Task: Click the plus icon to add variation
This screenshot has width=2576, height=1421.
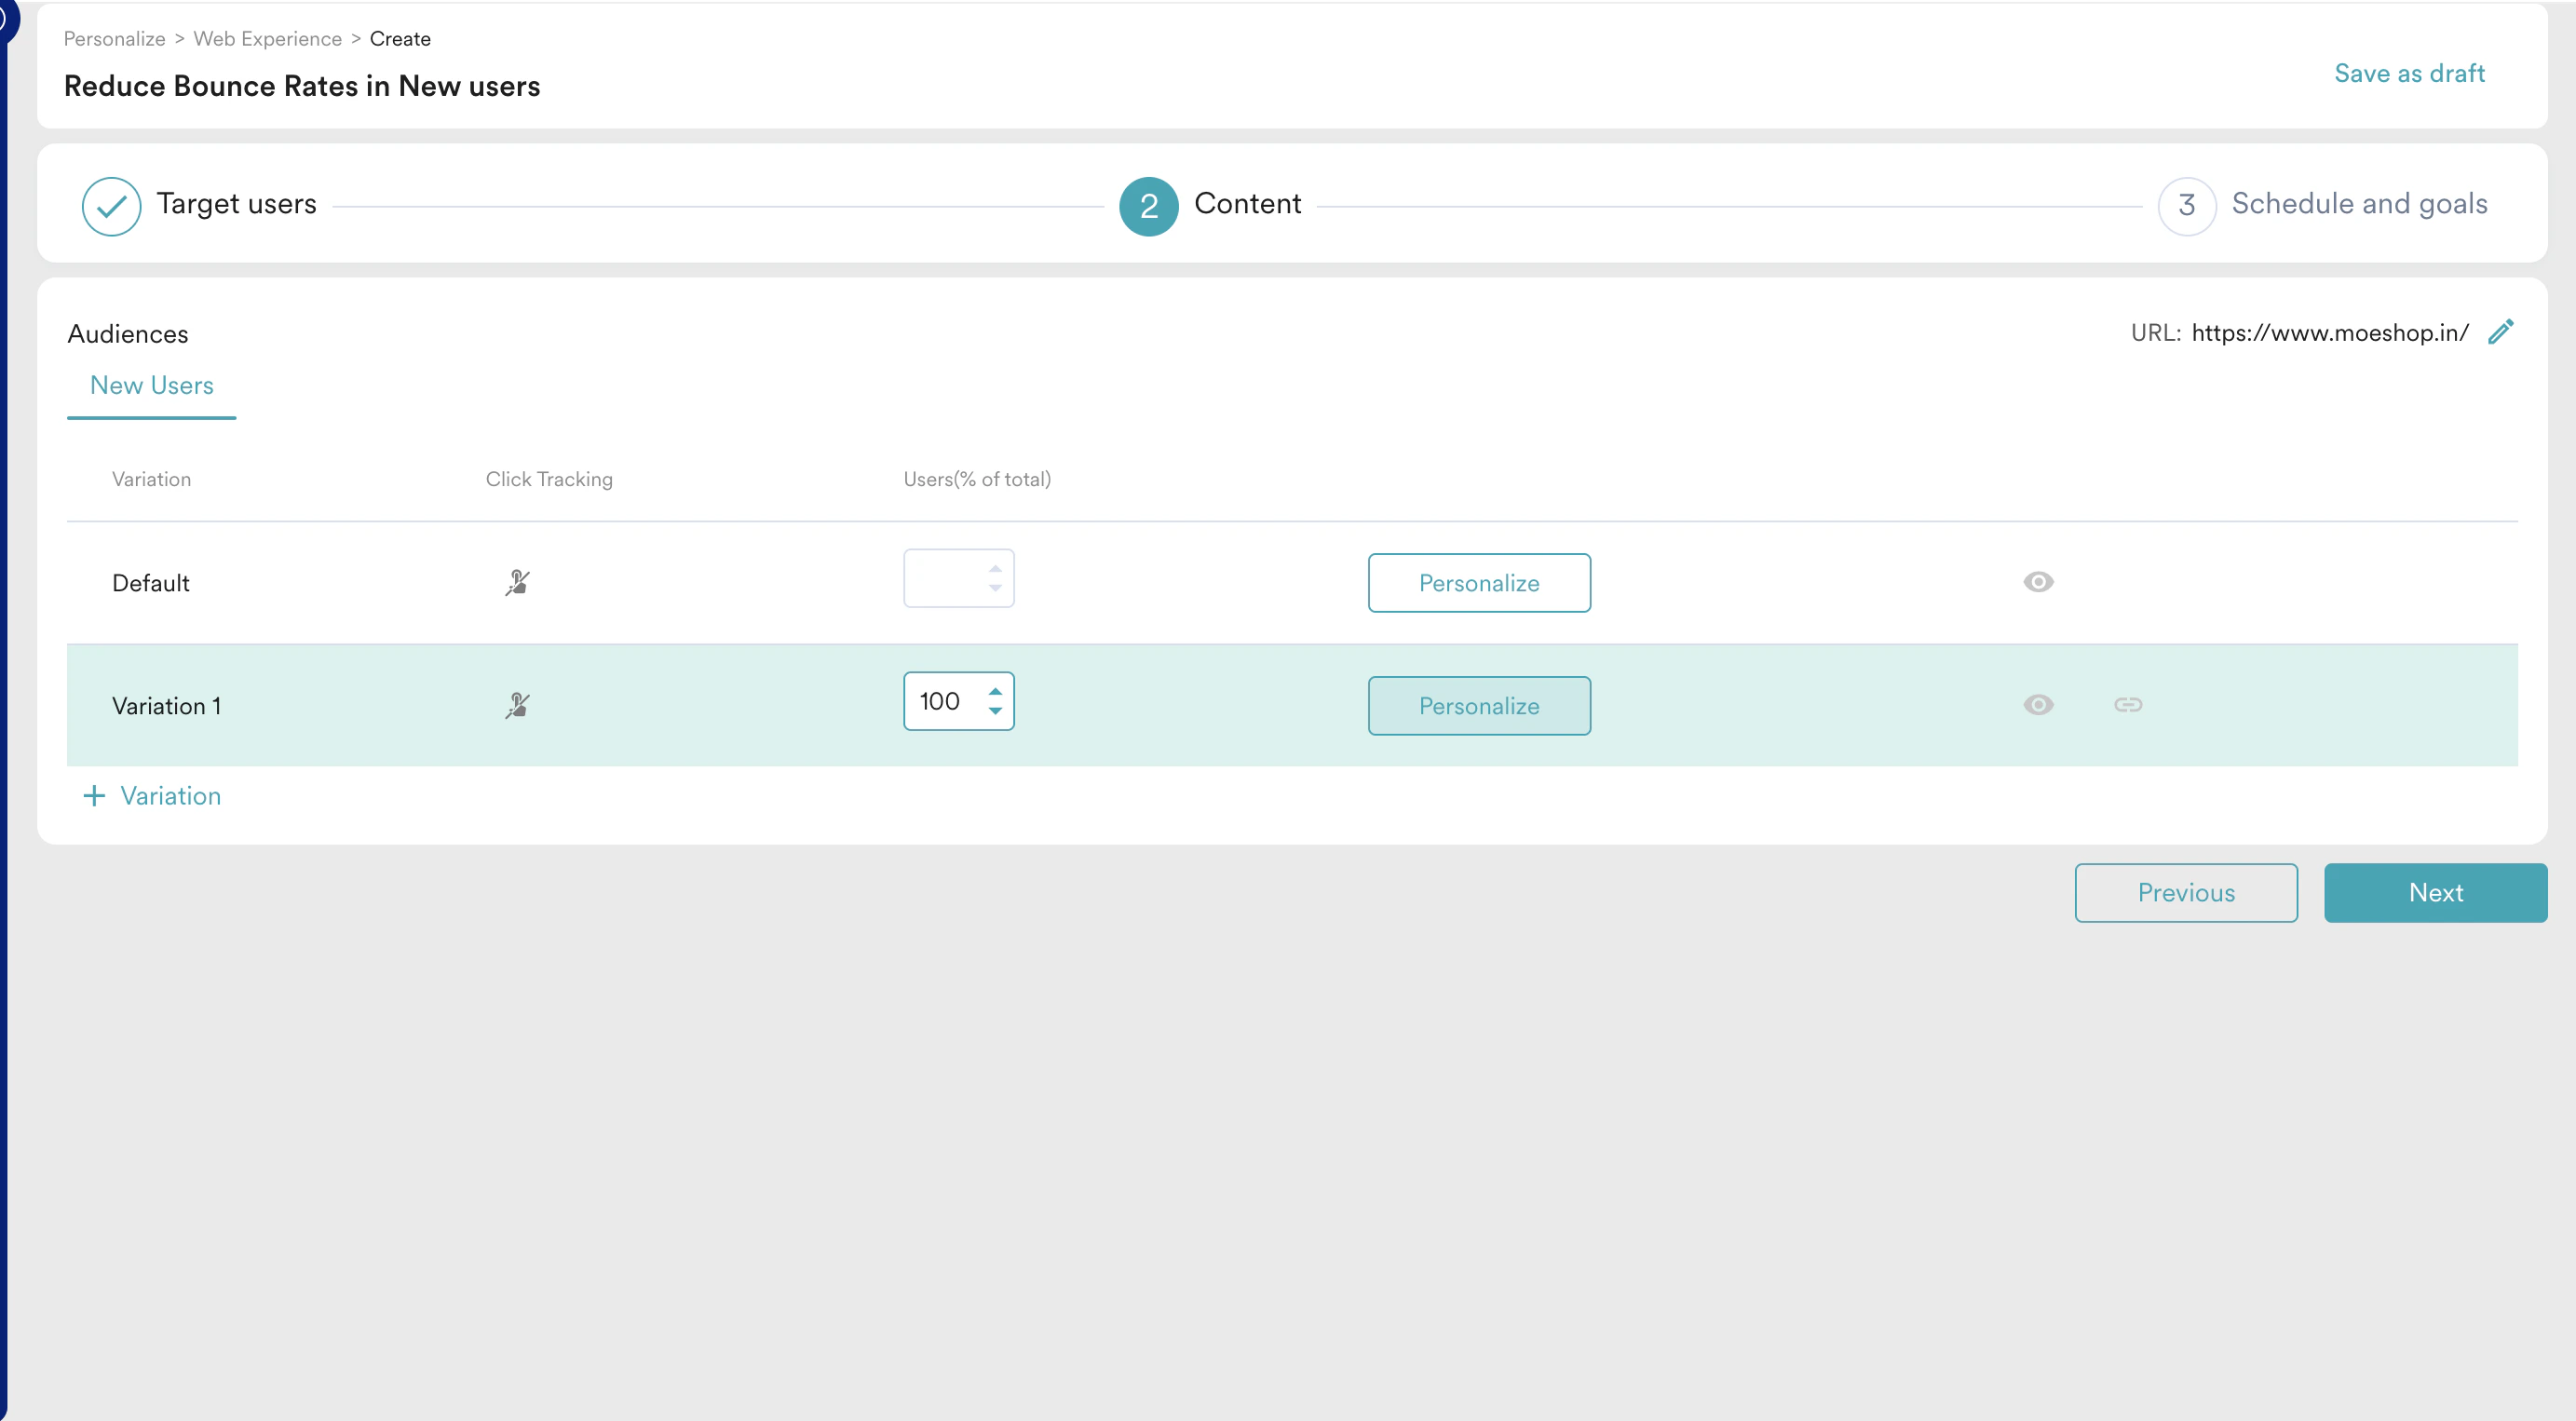Action: coord(94,796)
